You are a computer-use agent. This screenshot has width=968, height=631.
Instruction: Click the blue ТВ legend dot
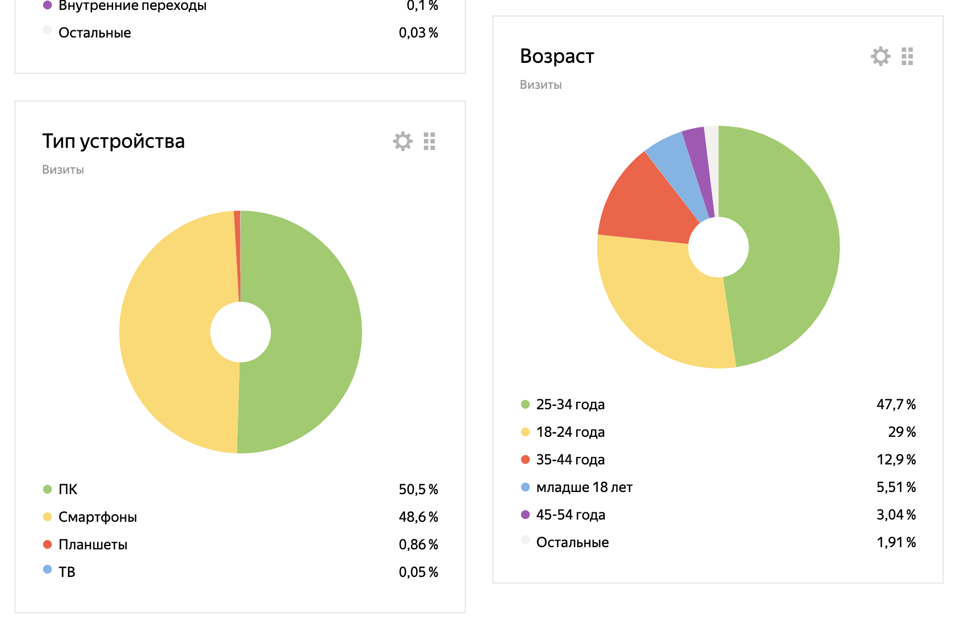click(x=47, y=569)
